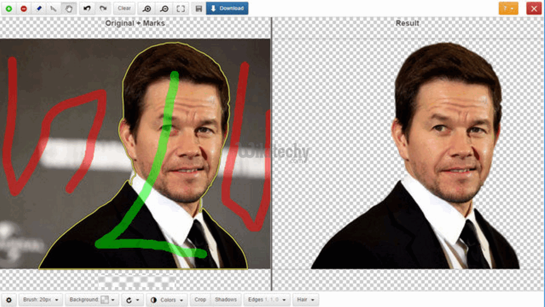Select the green foreground marker tool
This screenshot has width=545, height=307.
click(9, 9)
